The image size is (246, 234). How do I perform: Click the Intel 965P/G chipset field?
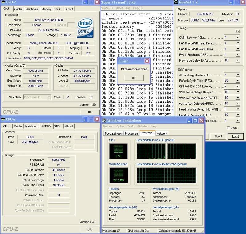click(205, 14)
